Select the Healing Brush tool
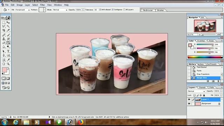Image resolution: width=224 pixels, height=126 pixels. pos(3,35)
